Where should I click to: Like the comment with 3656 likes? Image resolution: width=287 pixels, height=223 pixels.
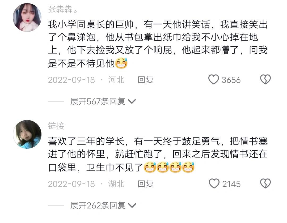213,80
